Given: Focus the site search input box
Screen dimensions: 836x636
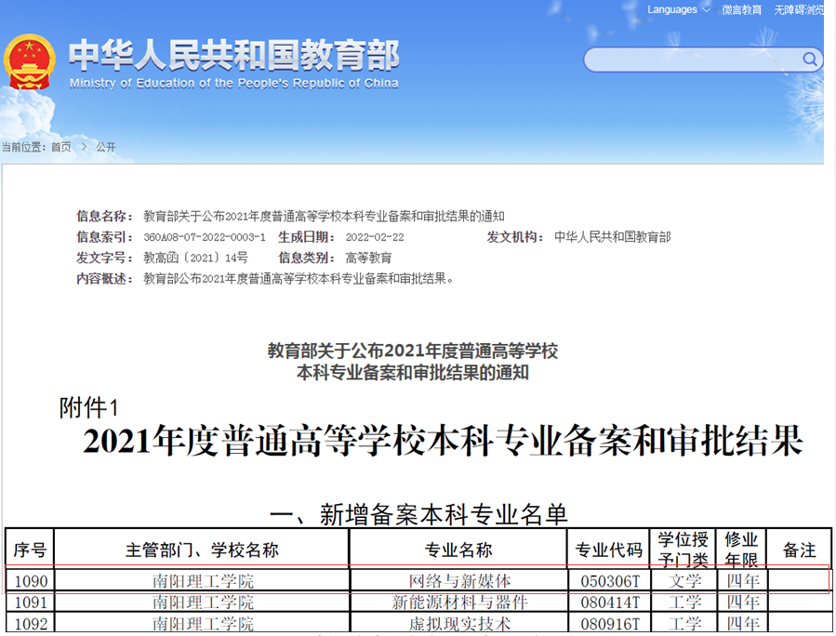Looking at the screenshot, I should (x=693, y=60).
